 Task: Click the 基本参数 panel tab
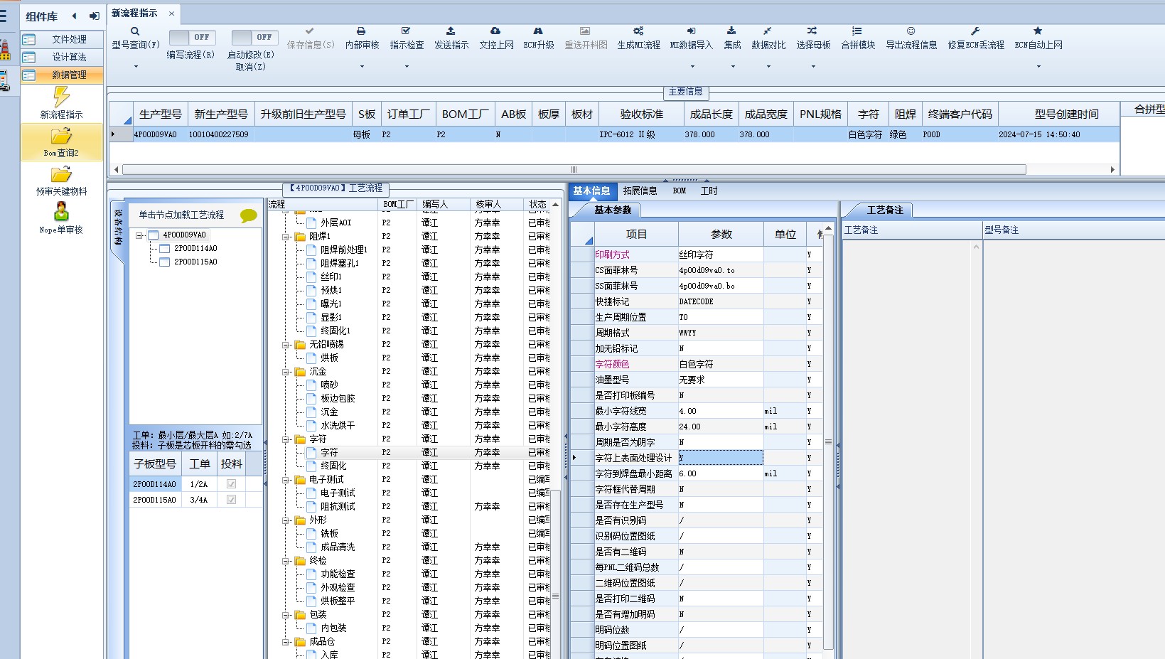[612, 210]
